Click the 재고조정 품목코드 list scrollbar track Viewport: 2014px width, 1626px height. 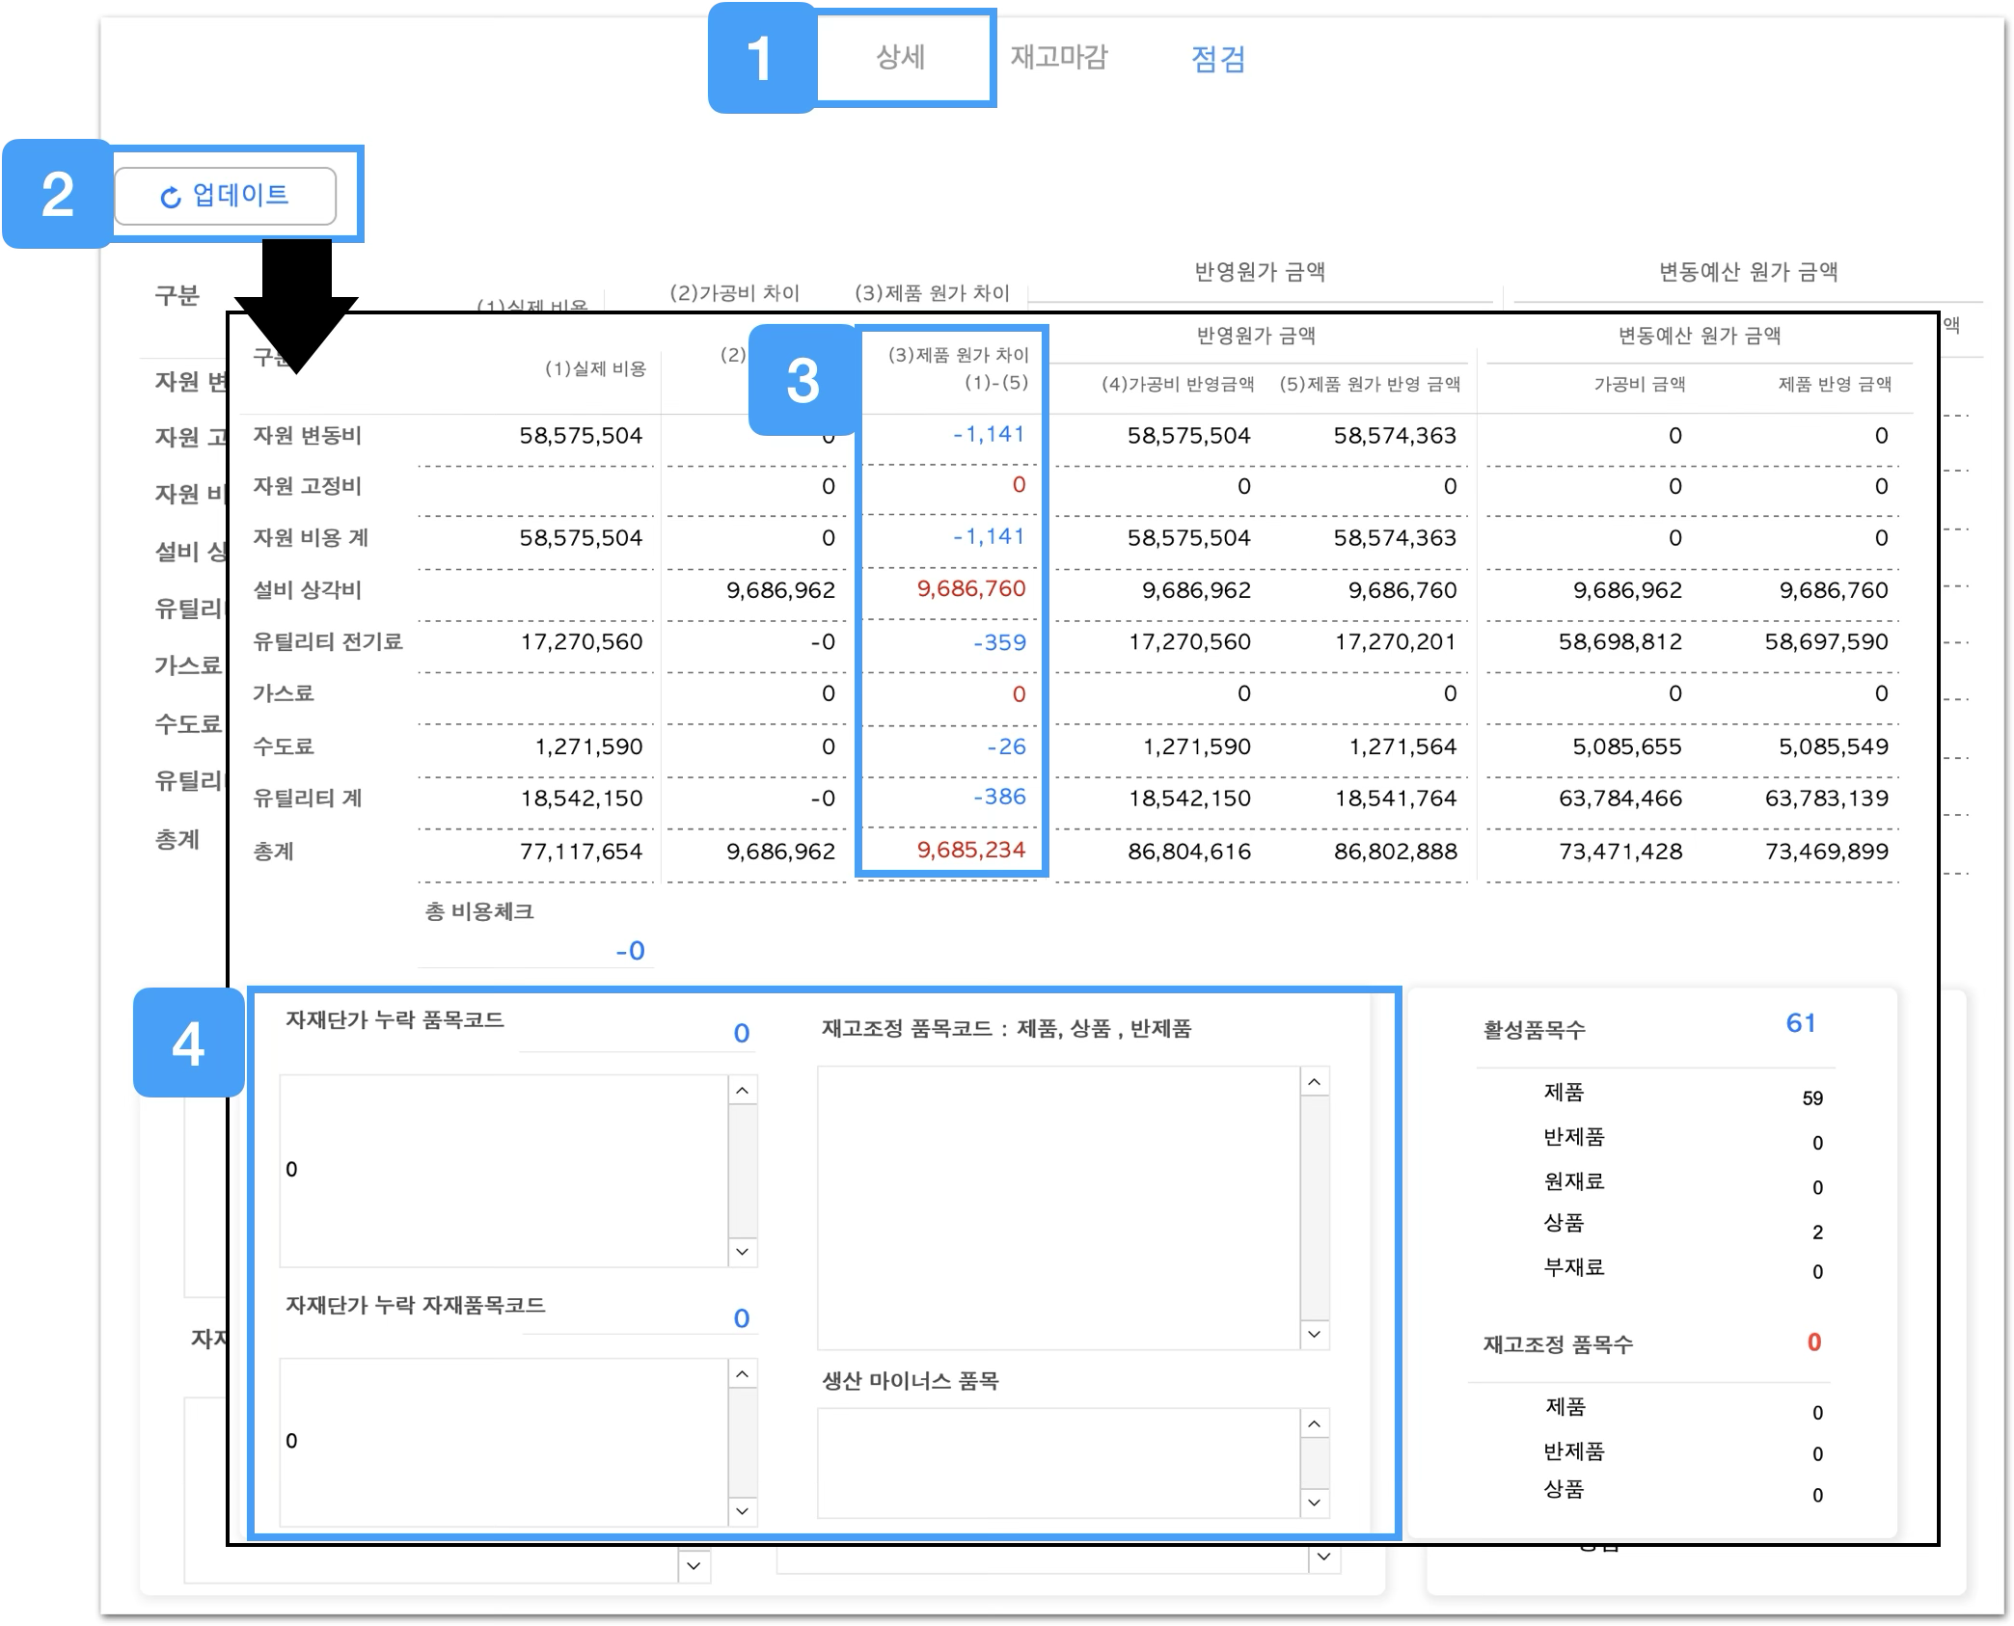tap(1315, 1207)
